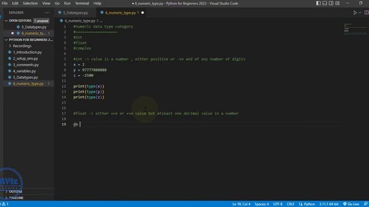The height and width of the screenshot is (207, 369).
Task: Open 5_Datatypes.py in the folder tree
Action: point(25,78)
